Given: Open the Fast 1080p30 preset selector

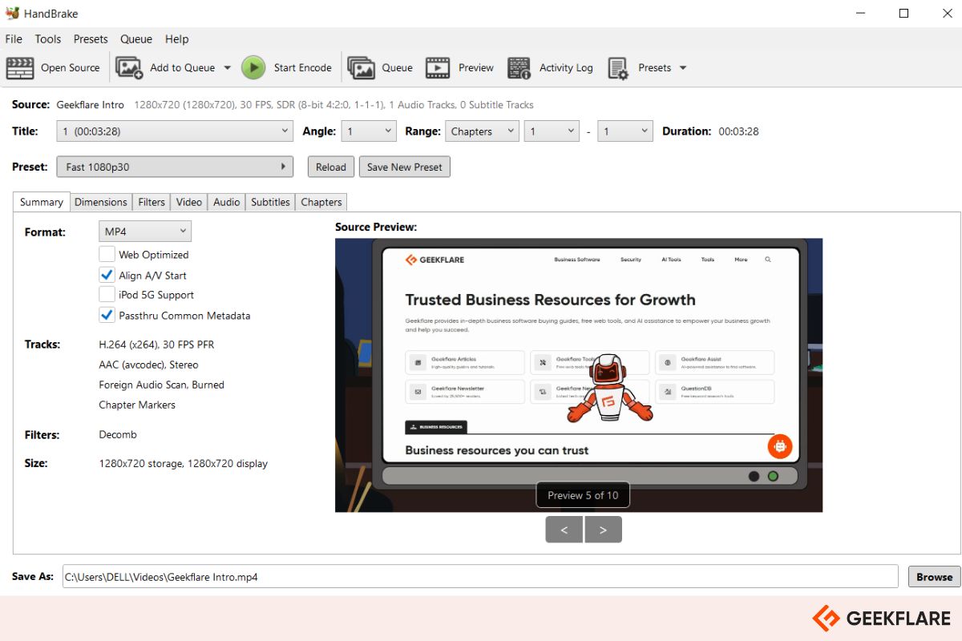Looking at the screenshot, I should click(x=175, y=167).
